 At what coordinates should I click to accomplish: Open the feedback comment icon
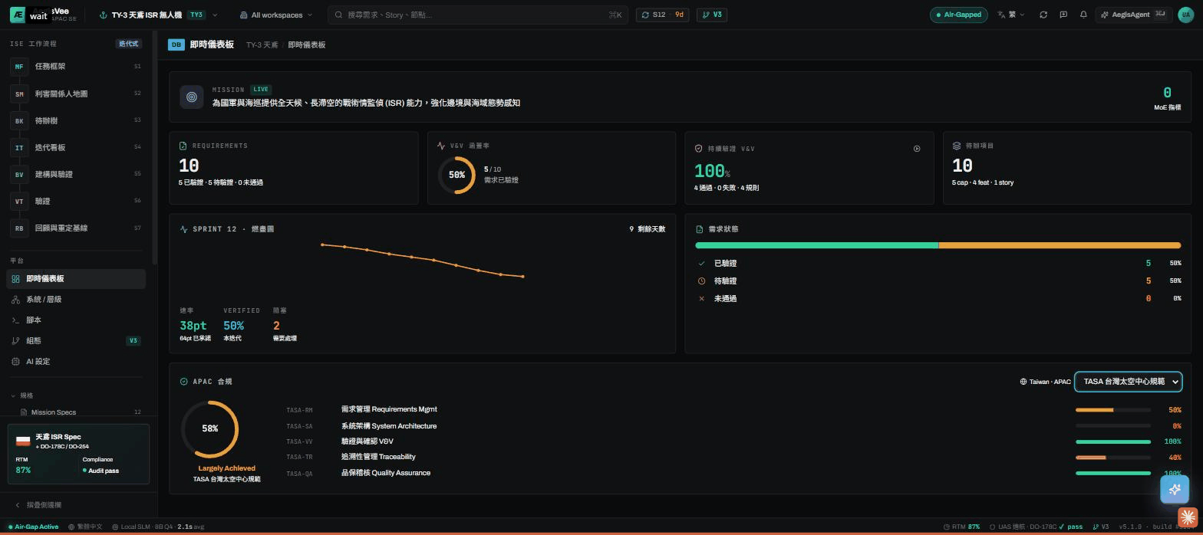tap(1063, 15)
